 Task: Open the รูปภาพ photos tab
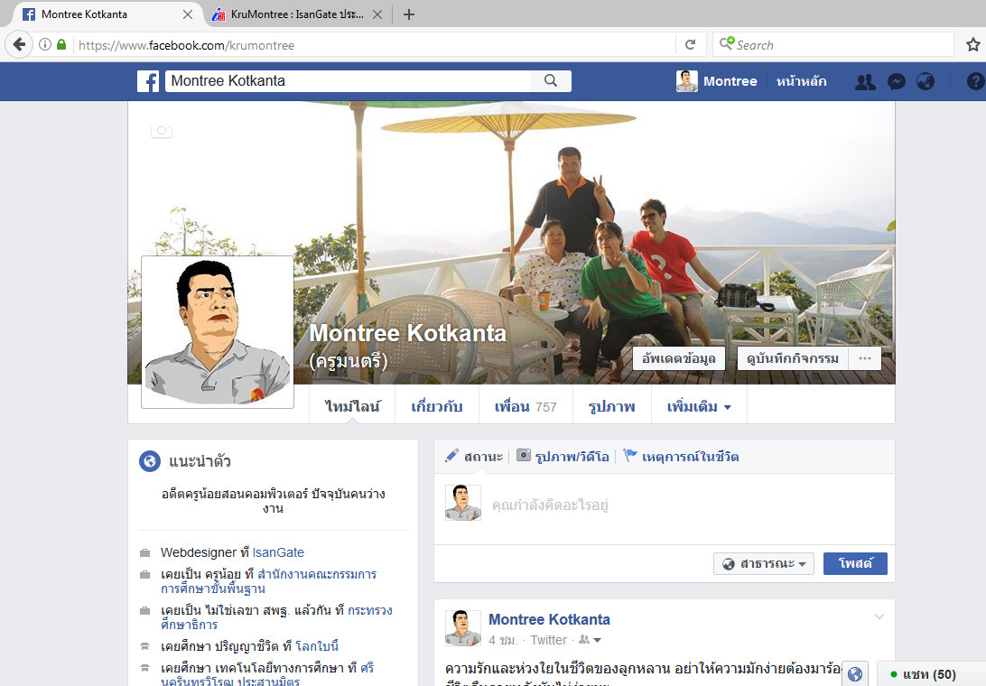[x=612, y=407]
